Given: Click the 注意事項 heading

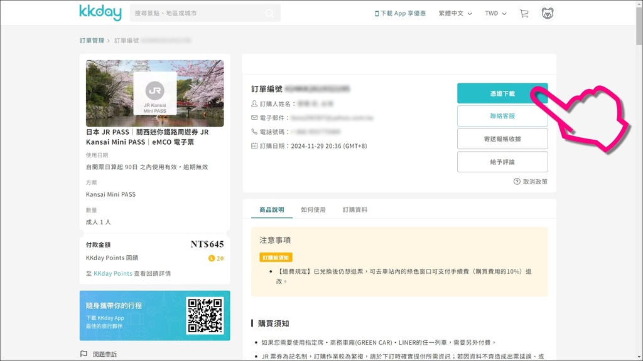Looking at the screenshot, I should (275, 240).
